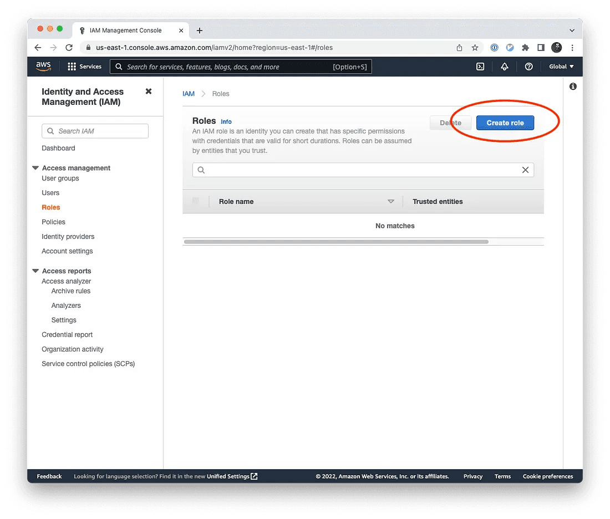
Task: Open the info panel icon
Action: click(573, 86)
